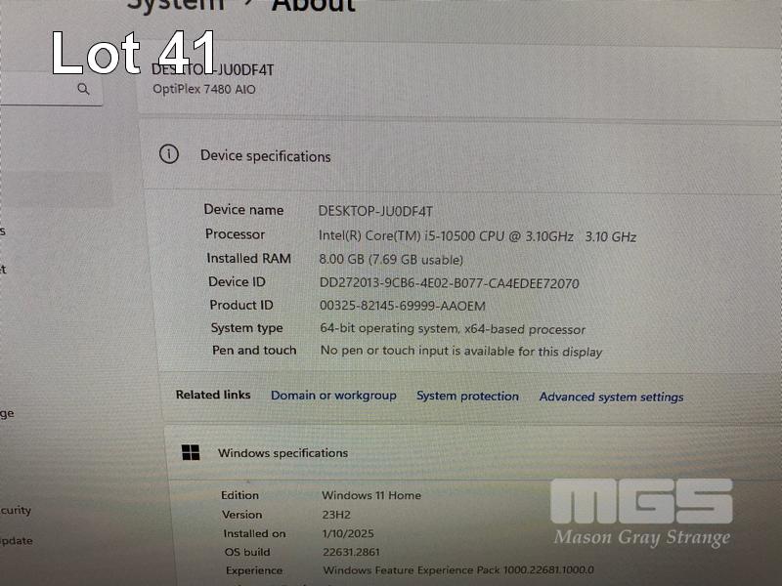
Task: Open System protection link
Action: [467, 397]
